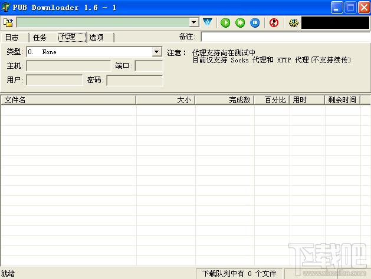Close the PUB Downloader window
Viewport: 371px width, 279px height.
click(x=364, y=8)
